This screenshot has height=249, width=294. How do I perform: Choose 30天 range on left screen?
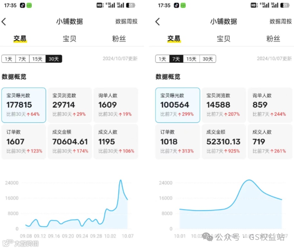pos(54,59)
